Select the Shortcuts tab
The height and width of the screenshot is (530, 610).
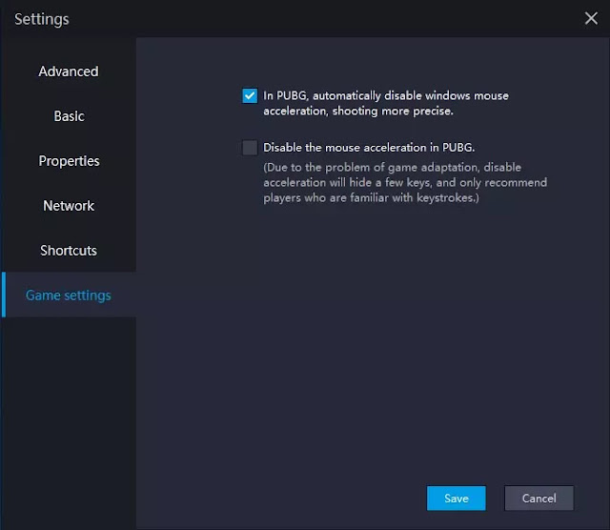point(69,250)
